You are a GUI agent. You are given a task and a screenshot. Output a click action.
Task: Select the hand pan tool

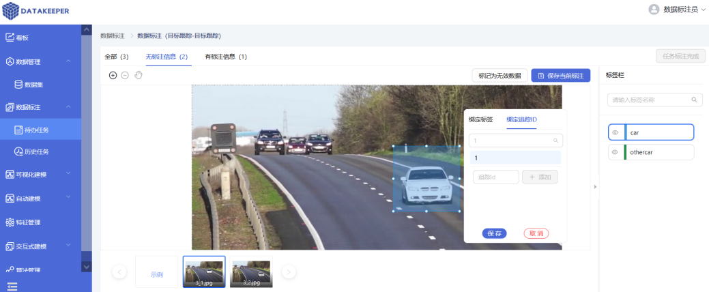(139, 75)
